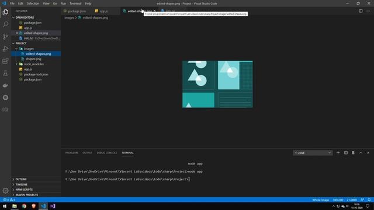This screenshot has width=374, height=210.
Task: Open the Run menu
Action: pyautogui.click(x=63, y=3)
